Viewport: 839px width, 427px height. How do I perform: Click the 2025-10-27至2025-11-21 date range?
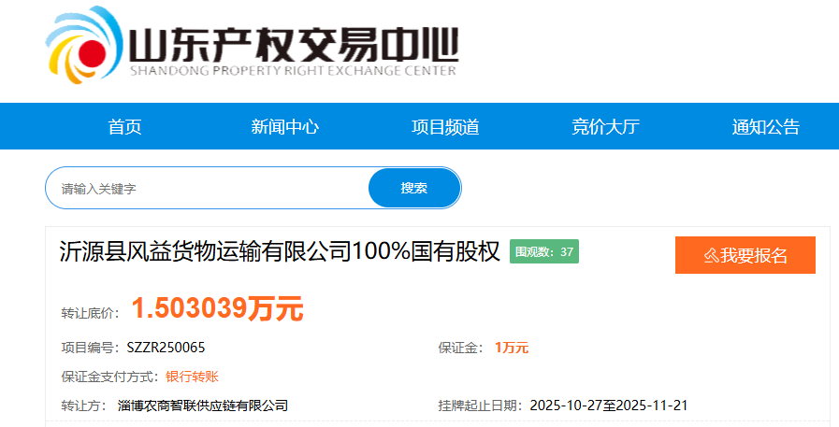(x=608, y=406)
